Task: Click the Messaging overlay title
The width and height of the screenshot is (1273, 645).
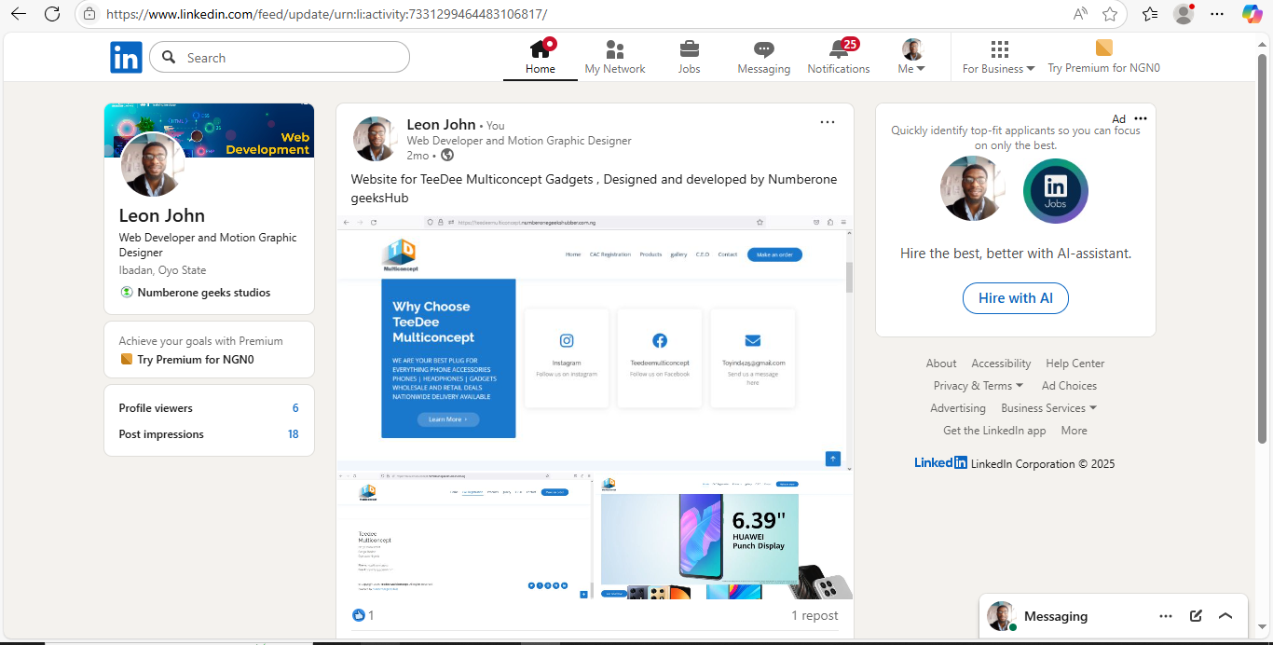Action: 1056,616
